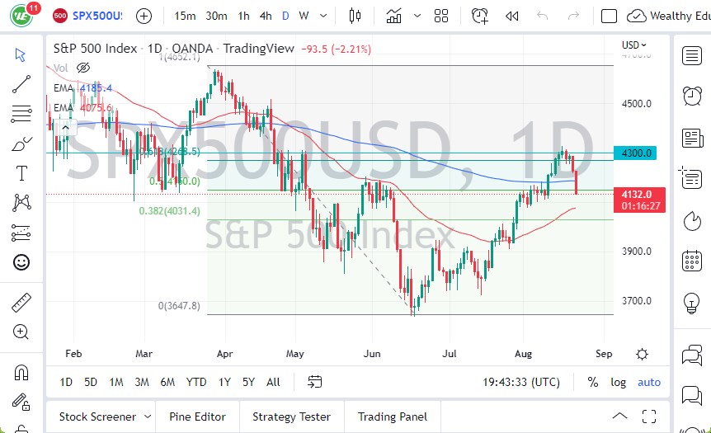Image resolution: width=711 pixels, height=433 pixels.
Task: Open chart settings gear icon
Action: pos(642,354)
